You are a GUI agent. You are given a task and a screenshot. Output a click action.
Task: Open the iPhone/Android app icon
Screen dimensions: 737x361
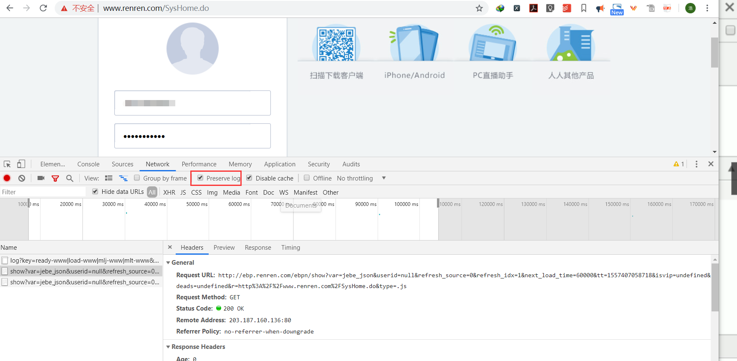(x=414, y=43)
